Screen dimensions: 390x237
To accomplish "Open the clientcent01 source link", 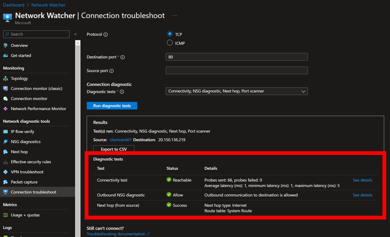I will click(121, 140).
